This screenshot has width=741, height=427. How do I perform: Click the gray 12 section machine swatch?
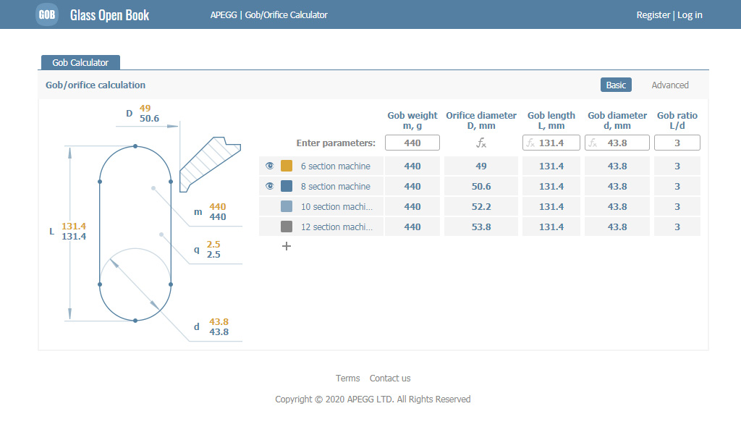[x=287, y=227]
